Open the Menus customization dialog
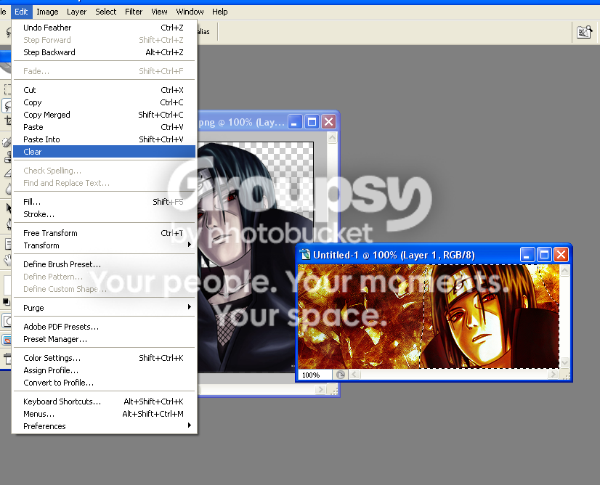Screen dimensions: 600x485 104,414
